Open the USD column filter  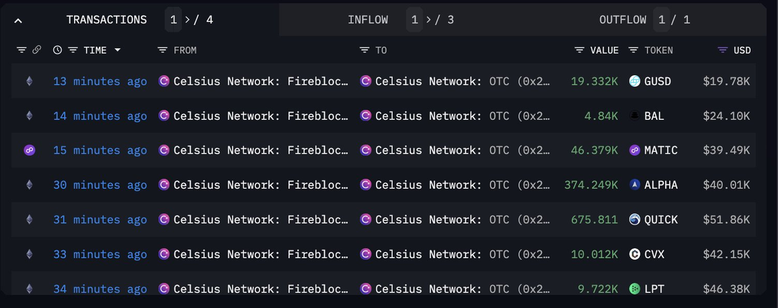[723, 50]
